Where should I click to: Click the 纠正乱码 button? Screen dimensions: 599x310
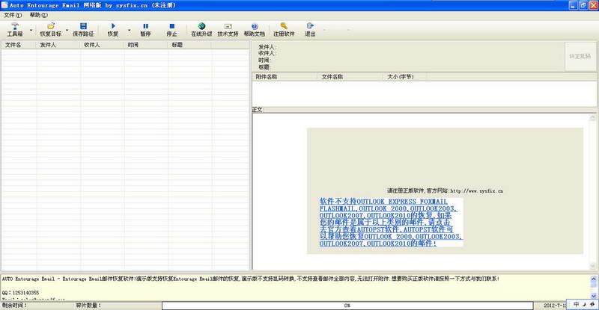580,56
